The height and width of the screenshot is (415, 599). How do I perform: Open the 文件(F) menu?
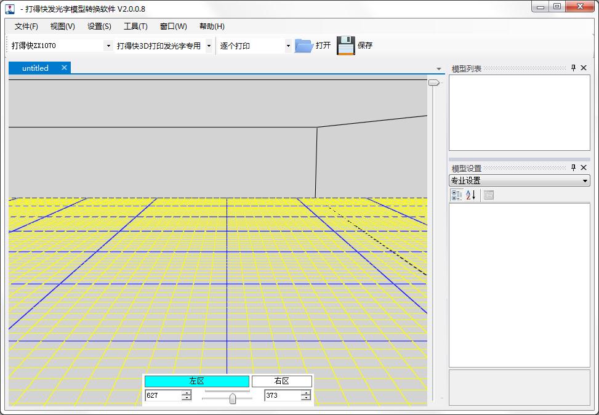pos(26,26)
